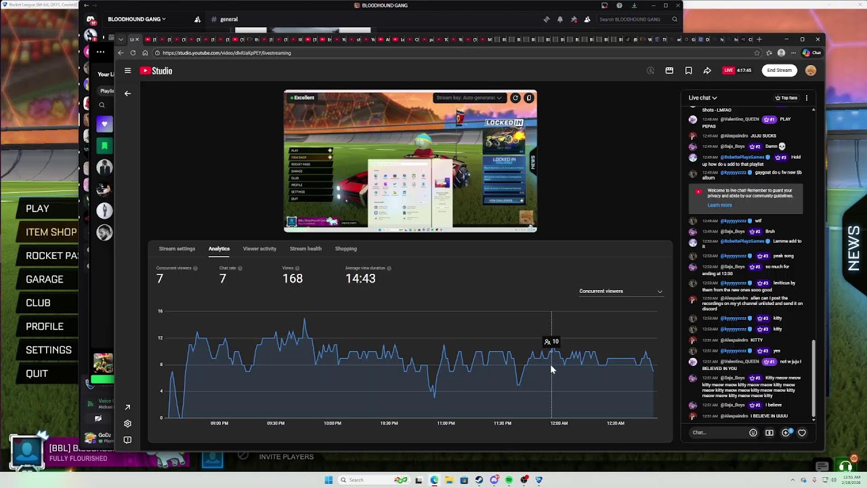Open Spotify from the taskbar
The image size is (867, 488).
pos(509,480)
